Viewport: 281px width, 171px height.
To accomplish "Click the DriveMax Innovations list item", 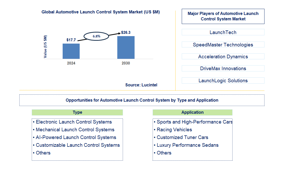I will pos(223,68).
